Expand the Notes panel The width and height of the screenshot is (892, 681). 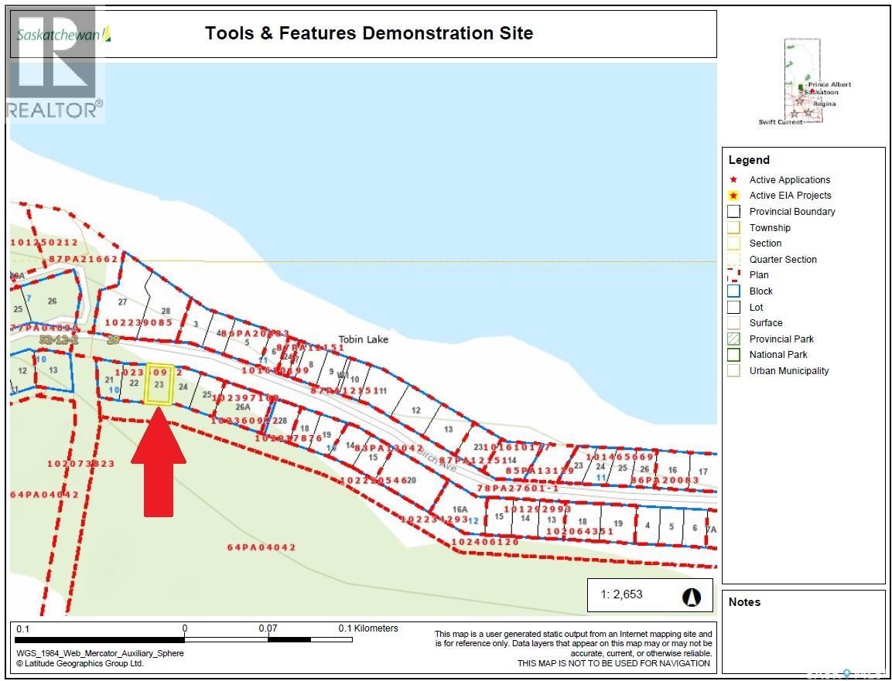(x=743, y=602)
